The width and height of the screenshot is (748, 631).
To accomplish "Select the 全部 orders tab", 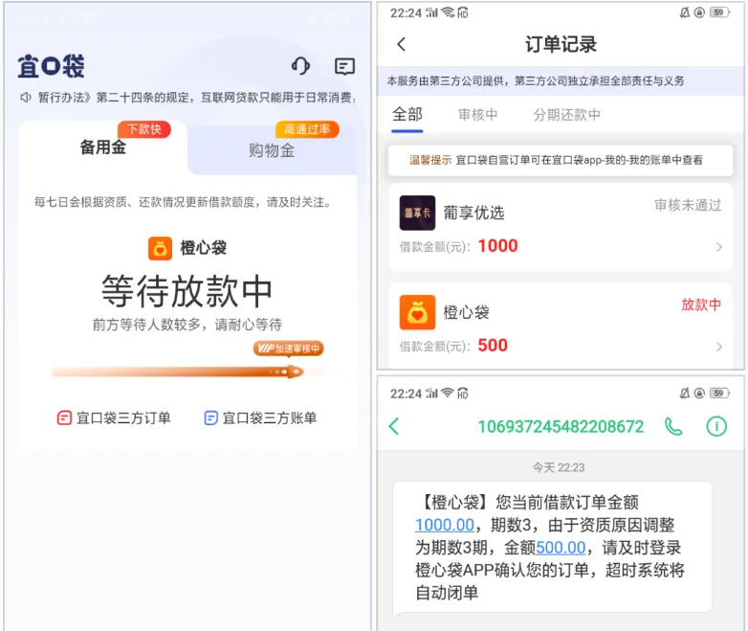I will pyautogui.click(x=407, y=115).
